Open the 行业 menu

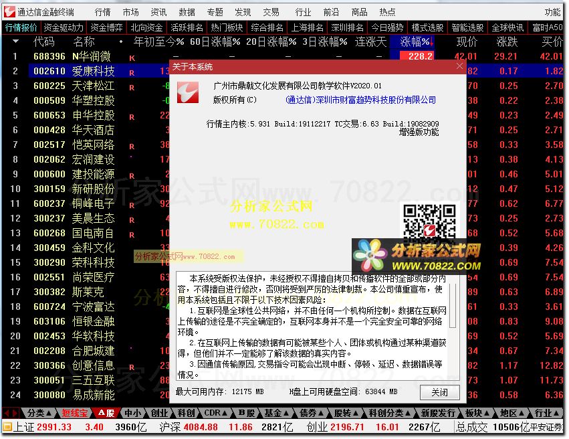(x=303, y=12)
